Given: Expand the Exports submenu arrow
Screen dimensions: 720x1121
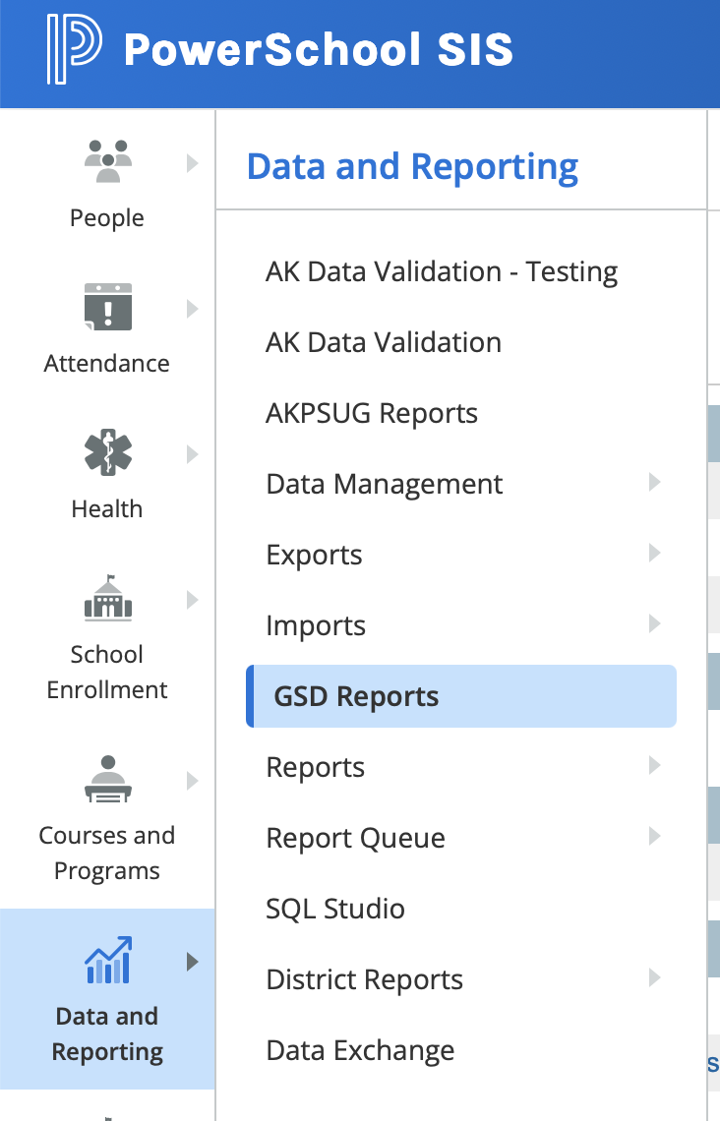Looking at the screenshot, I should click(x=654, y=554).
